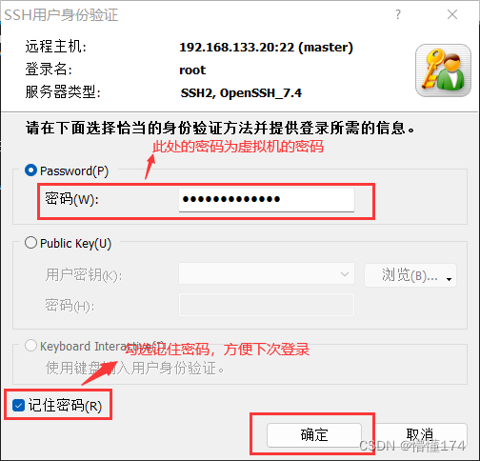Click the chevron in the user key combo box

click(x=345, y=274)
